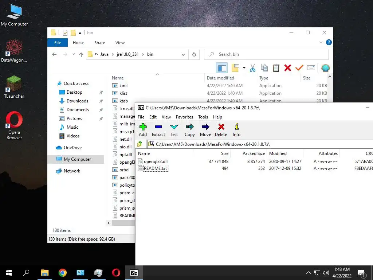Select opengl32.dll in the 7-Zip archive
Viewport: 373px width, 280px height.
(x=156, y=162)
